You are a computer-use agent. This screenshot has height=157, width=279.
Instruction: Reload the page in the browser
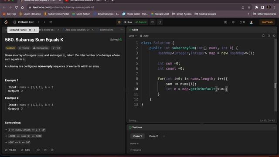tap(16, 7)
